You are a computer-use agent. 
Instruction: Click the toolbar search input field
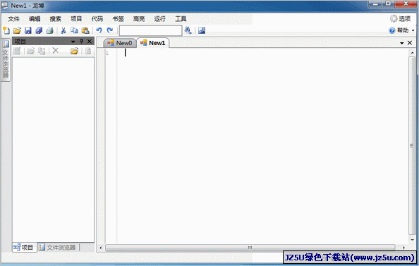coord(150,30)
